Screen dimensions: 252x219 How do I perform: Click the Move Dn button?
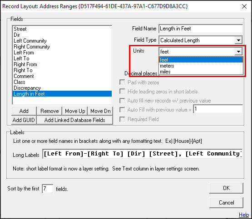pyautogui.click(x=100, y=111)
